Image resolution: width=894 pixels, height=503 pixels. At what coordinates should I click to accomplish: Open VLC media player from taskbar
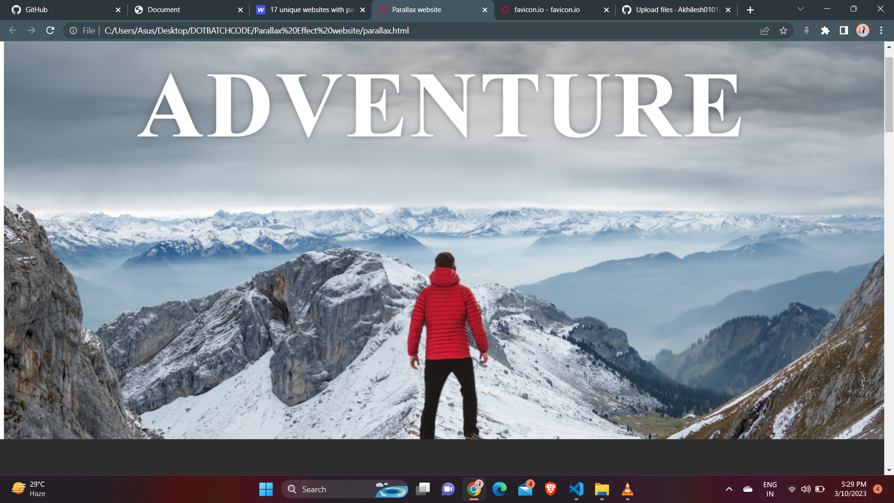tap(627, 489)
